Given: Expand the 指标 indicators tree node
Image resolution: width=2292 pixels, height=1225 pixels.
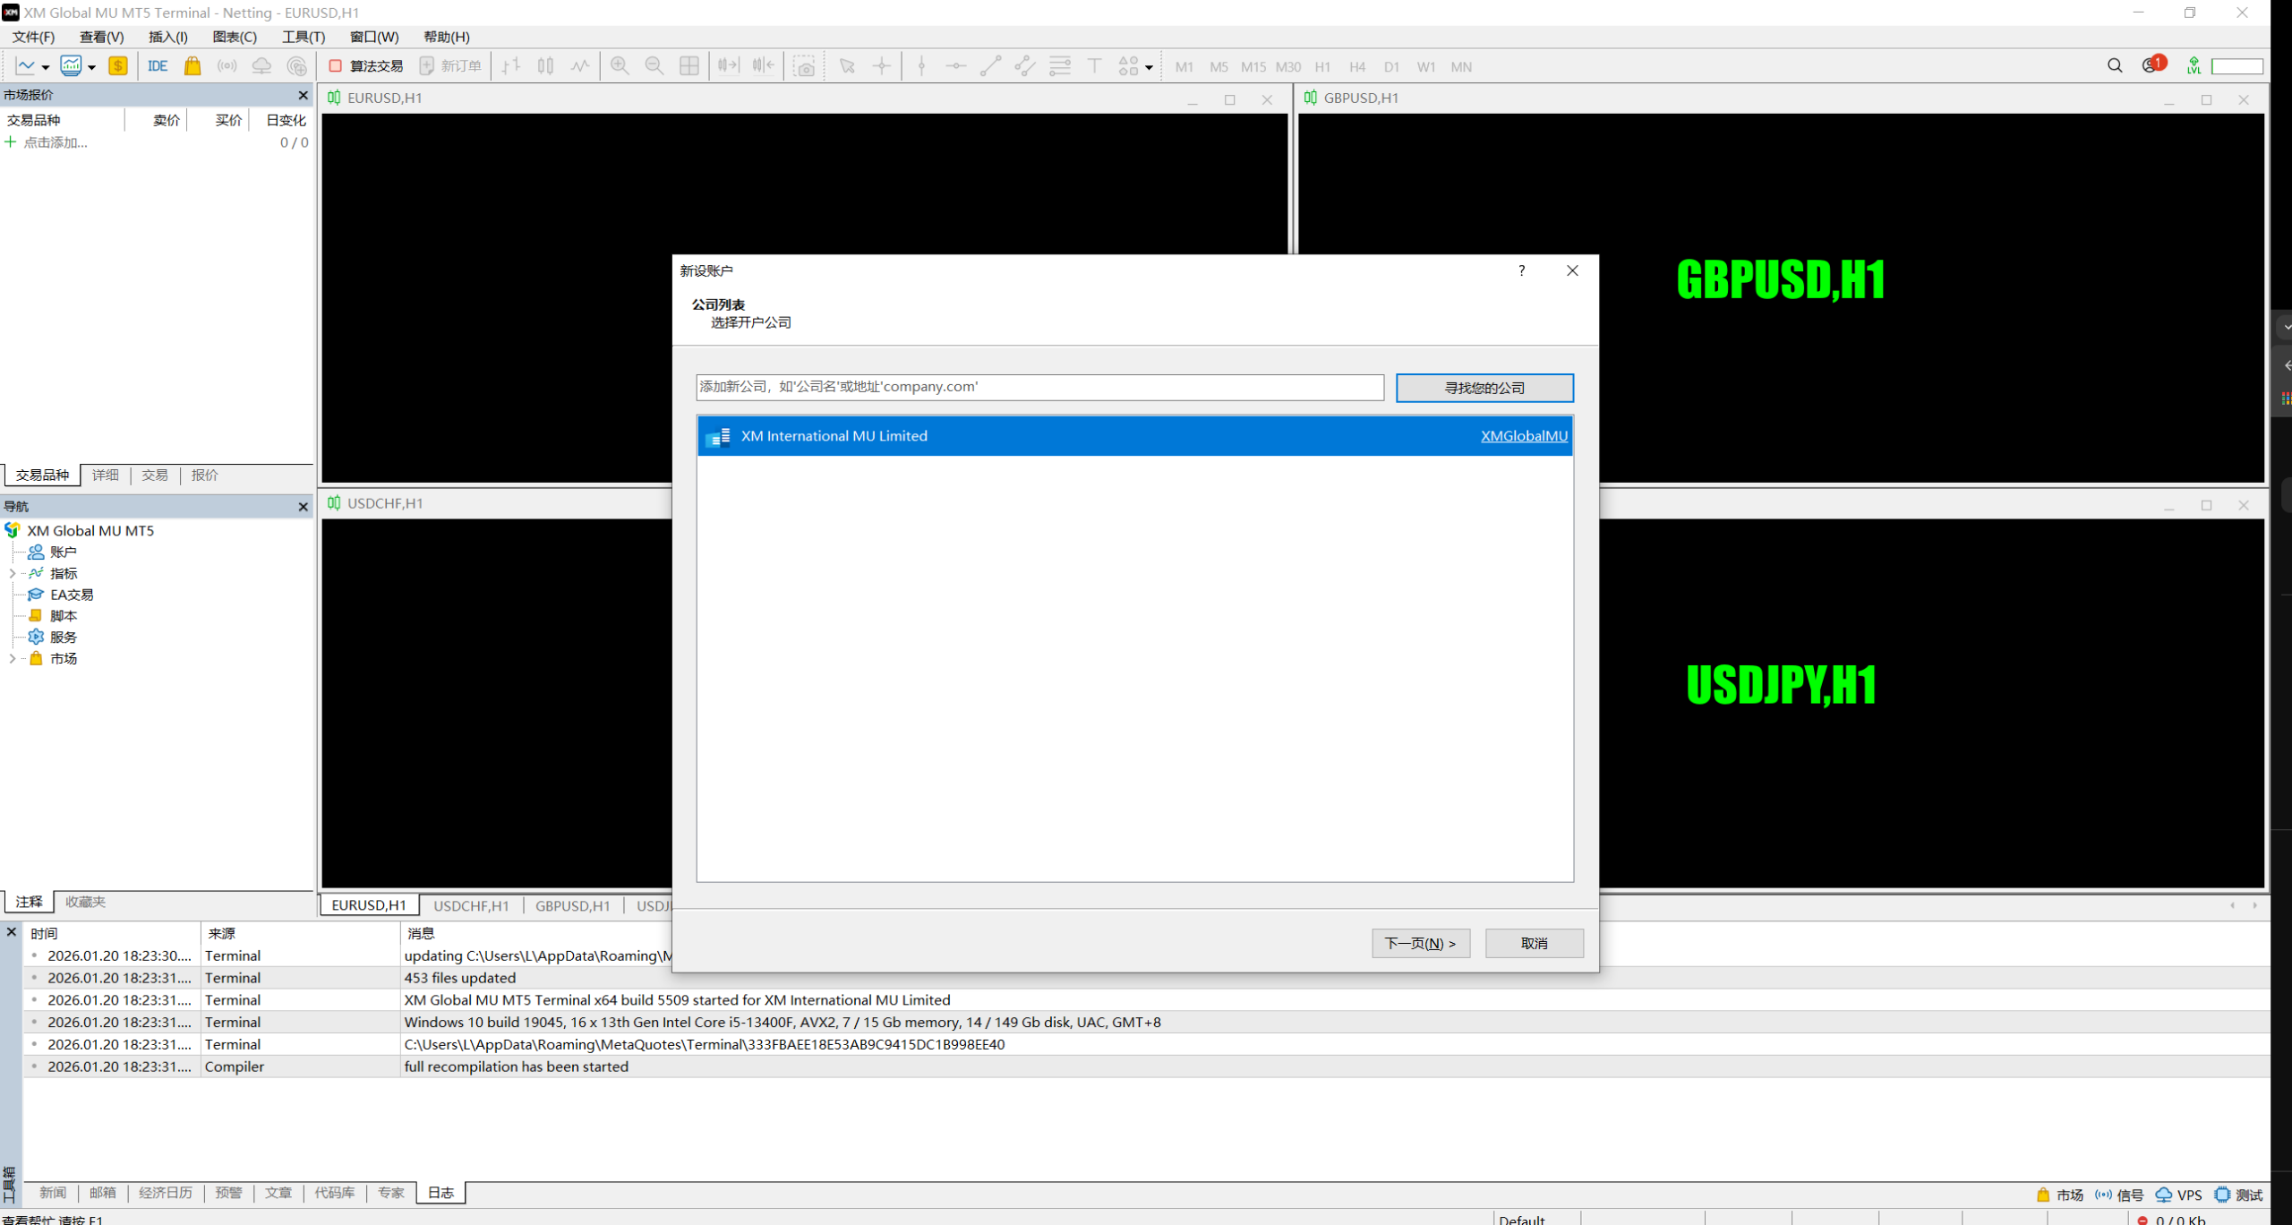Looking at the screenshot, I should (x=13, y=573).
